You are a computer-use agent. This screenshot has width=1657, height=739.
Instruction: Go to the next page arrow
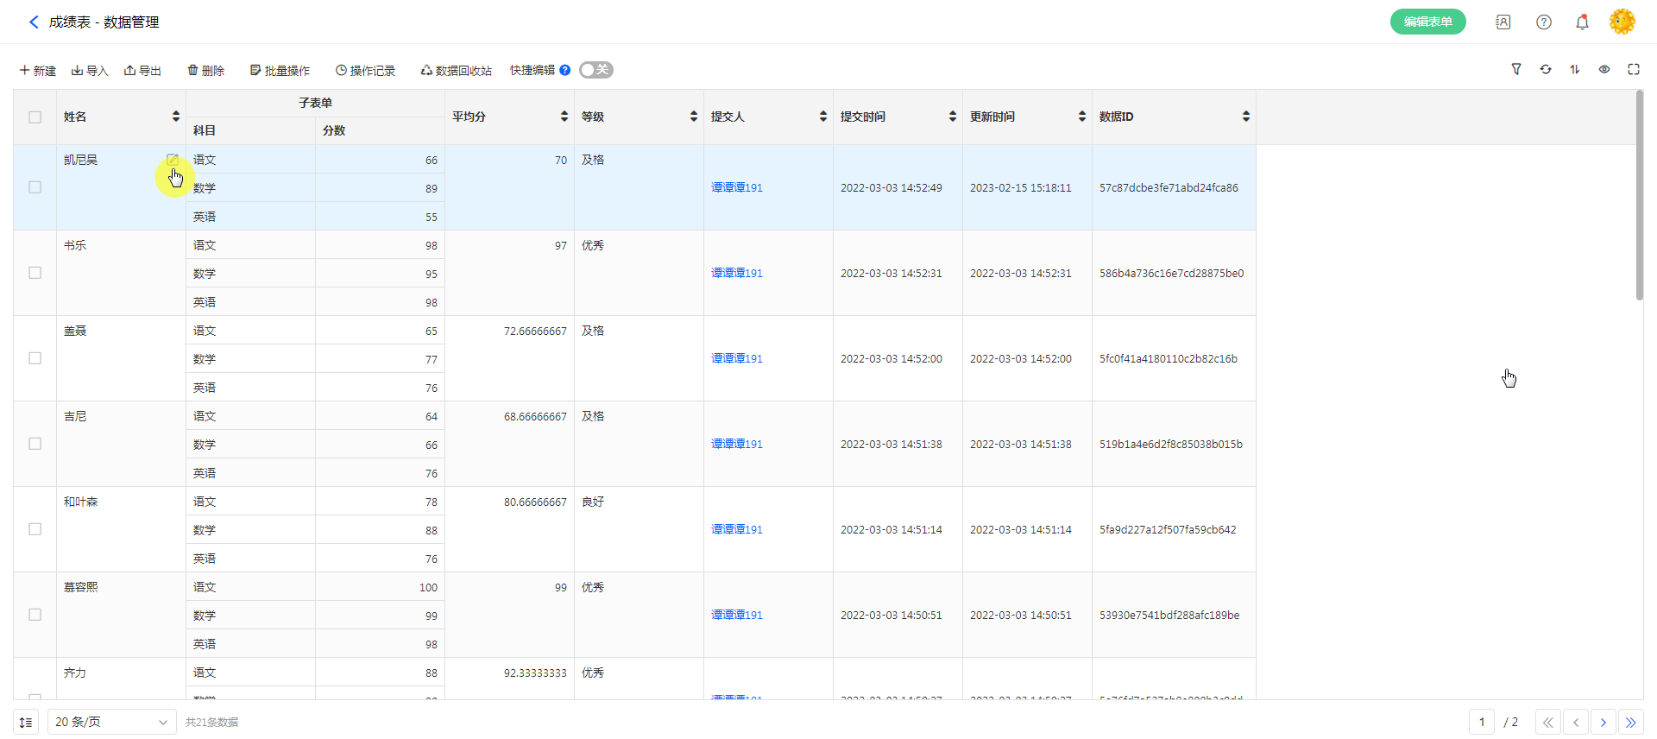(x=1603, y=723)
